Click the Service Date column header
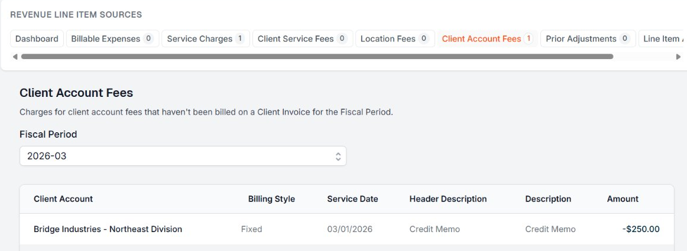The width and height of the screenshot is (687, 251). pyautogui.click(x=352, y=199)
